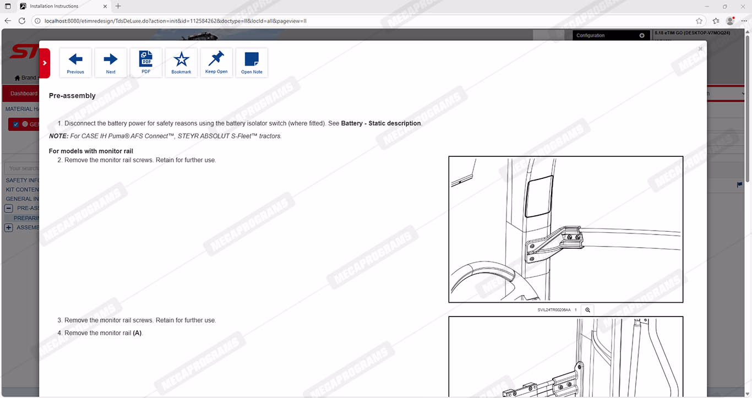Screen dimensions: 752x398
Task: Click the Next arrow button
Action: click(111, 62)
